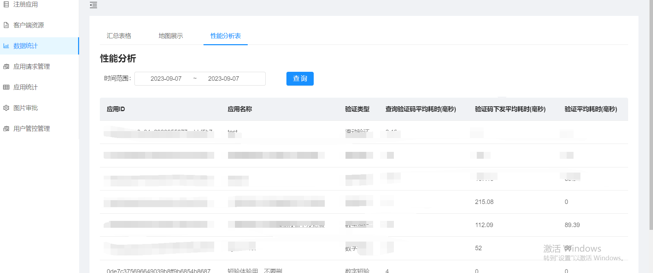Click the 图片审批 gear icon

(x=6, y=108)
